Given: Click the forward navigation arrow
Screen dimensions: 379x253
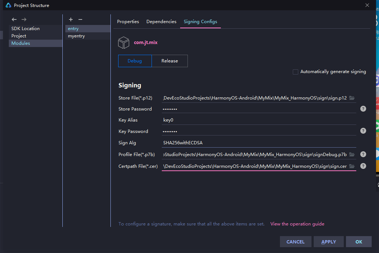Looking at the screenshot, I should (24, 19).
